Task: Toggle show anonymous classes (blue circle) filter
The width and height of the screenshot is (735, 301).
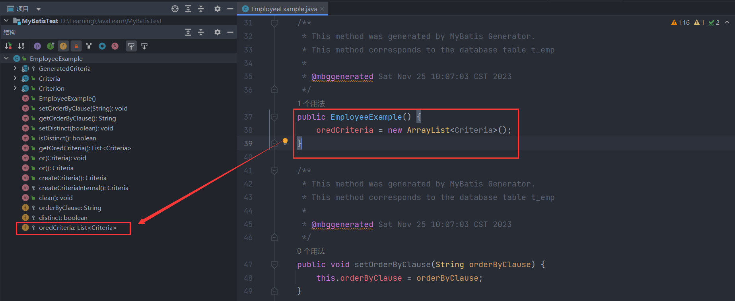Action: point(102,46)
